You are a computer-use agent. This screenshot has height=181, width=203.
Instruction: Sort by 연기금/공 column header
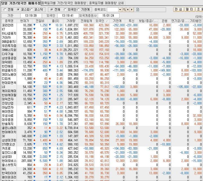point(180,21)
